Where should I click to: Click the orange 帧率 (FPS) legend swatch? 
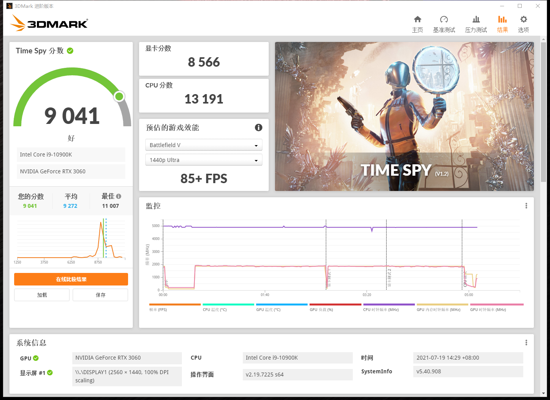[175, 304]
